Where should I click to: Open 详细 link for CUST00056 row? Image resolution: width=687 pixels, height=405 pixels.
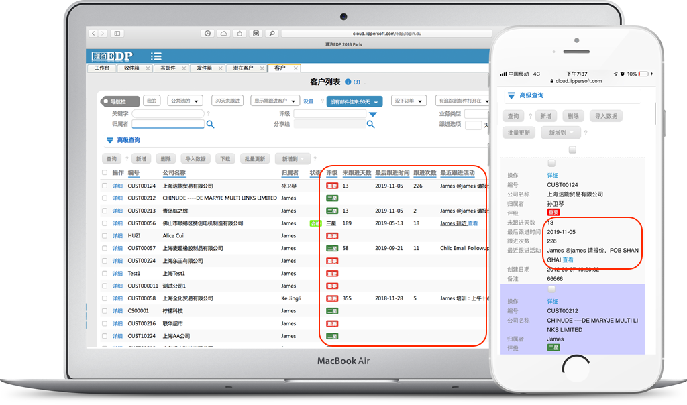[x=117, y=223]
